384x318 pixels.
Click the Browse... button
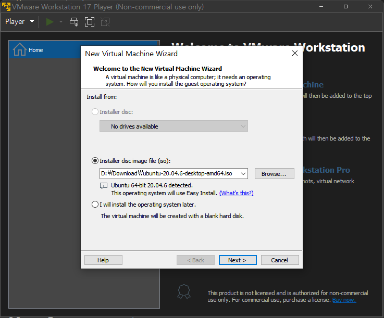[274, 174]
